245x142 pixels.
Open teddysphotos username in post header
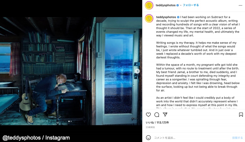click(166, 5)
